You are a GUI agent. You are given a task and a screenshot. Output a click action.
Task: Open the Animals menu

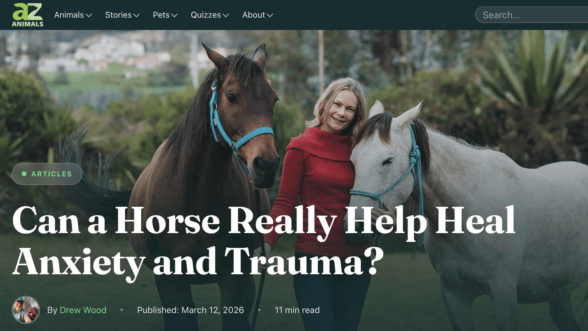pos(73,15)
